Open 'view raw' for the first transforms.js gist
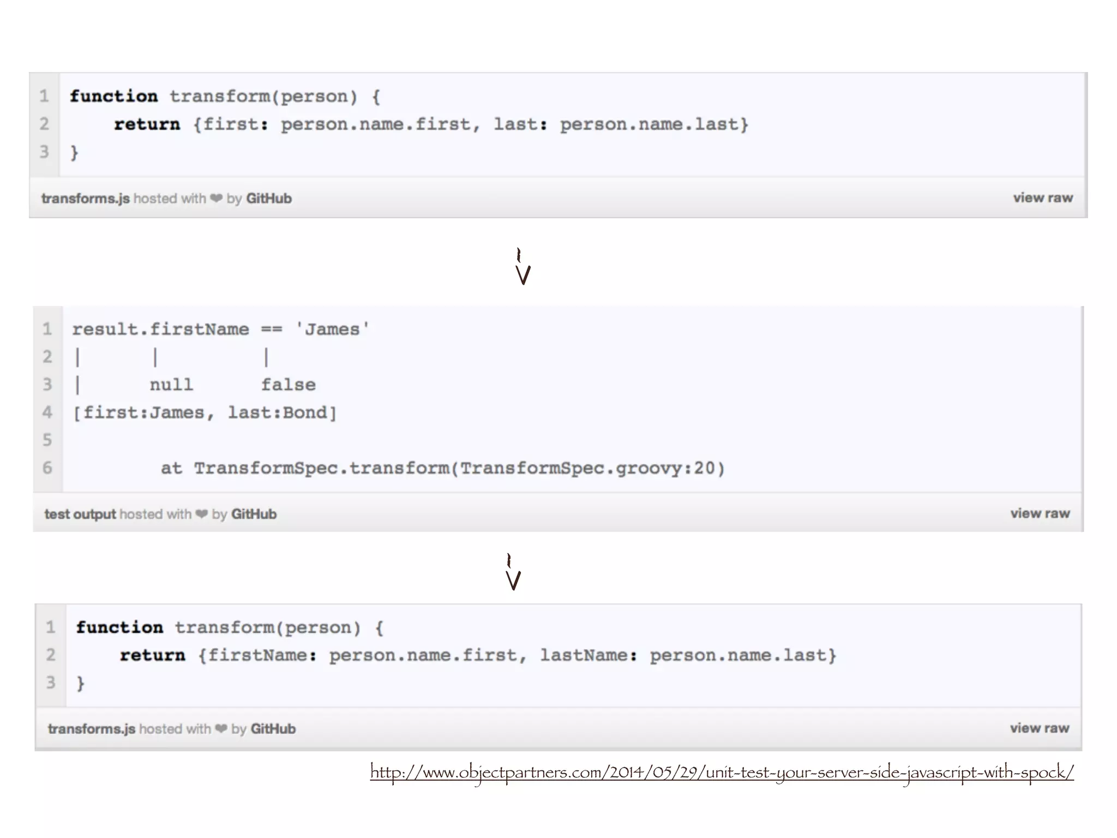This screenshot has height=838, width=1117. [1043, 198]
